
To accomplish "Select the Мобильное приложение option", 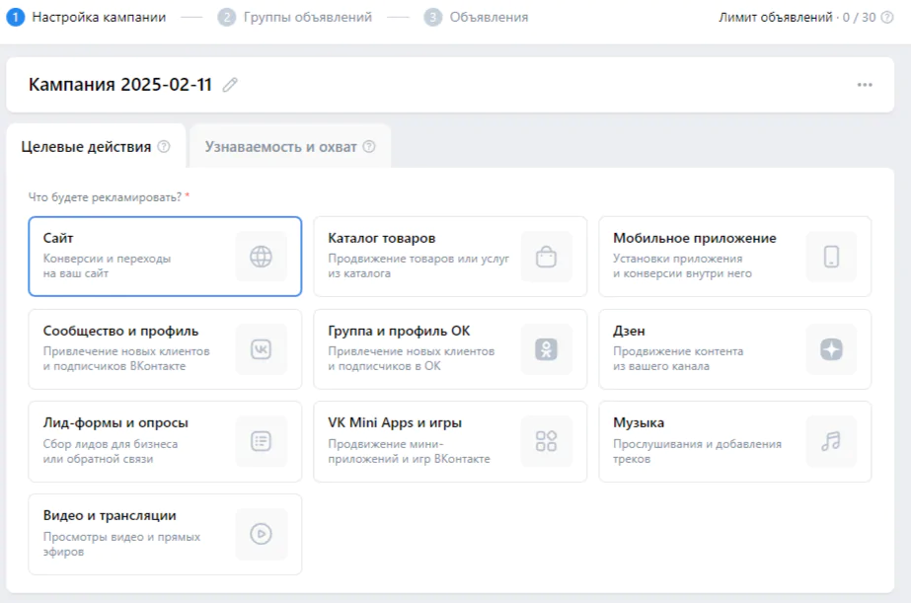I will pyautogui.click(x=735, y=257).
